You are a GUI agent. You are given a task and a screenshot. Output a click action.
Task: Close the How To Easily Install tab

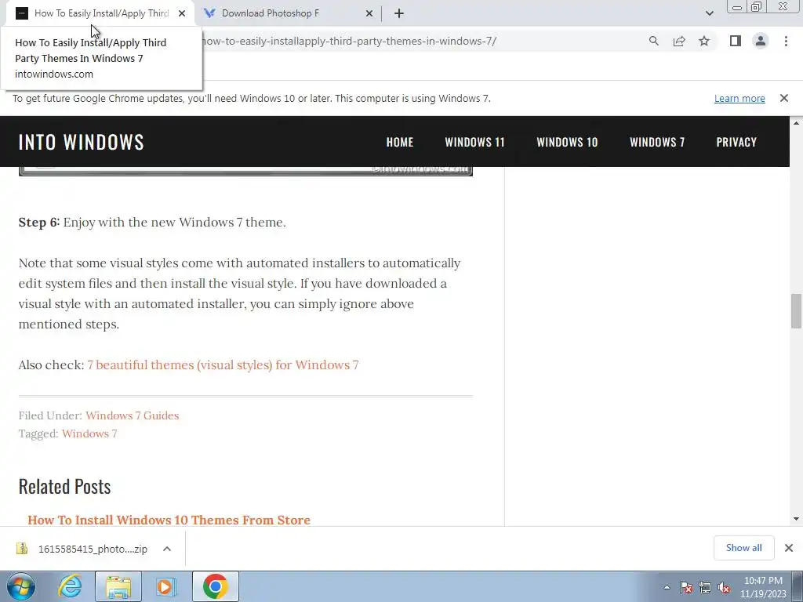pos(182,14)
